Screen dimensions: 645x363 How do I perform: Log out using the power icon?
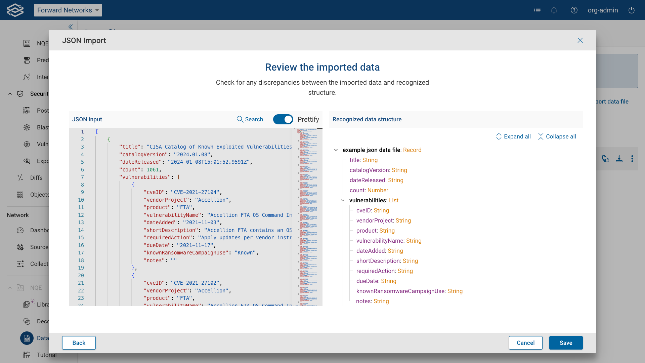[x=631, y=10]
